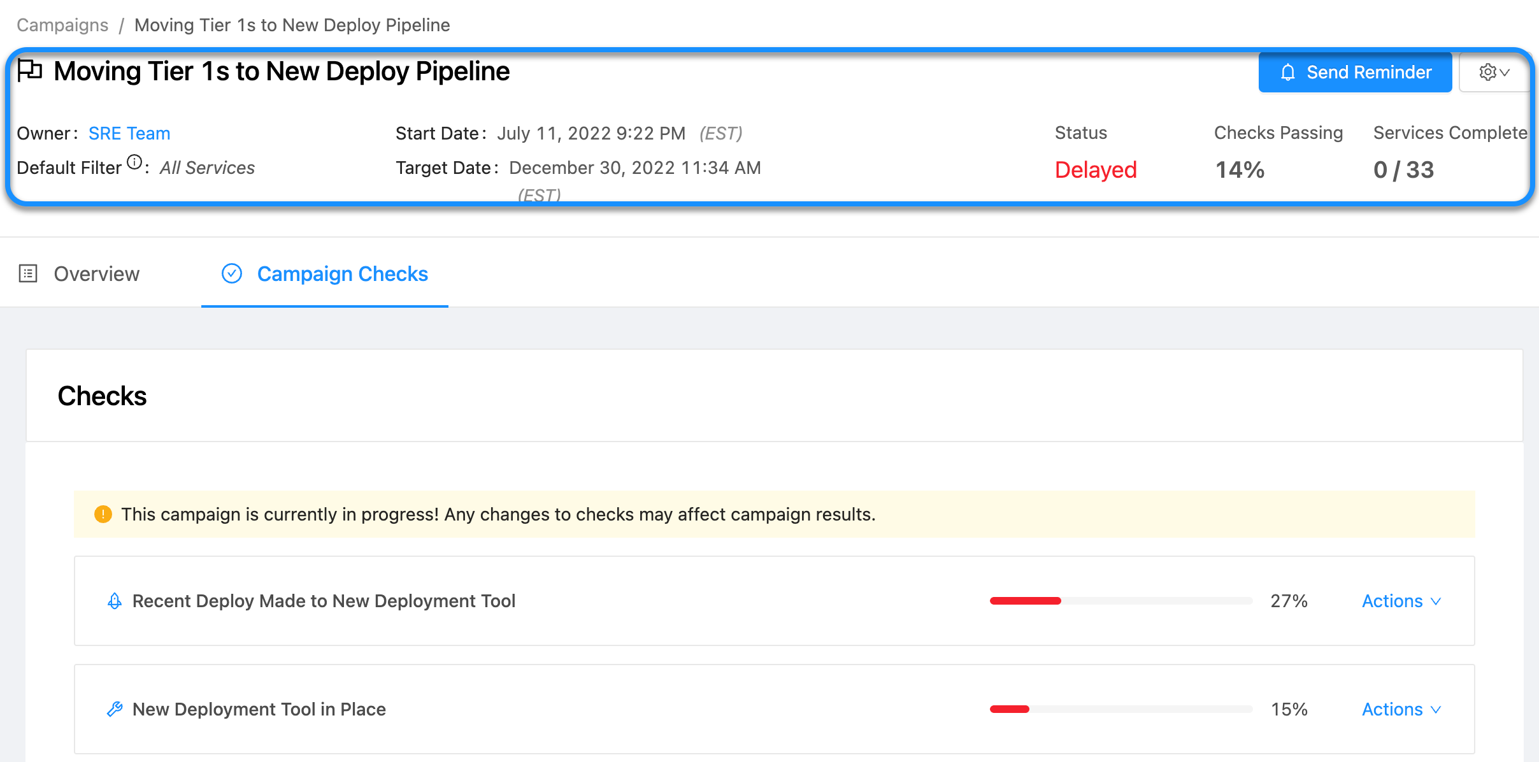Image resolution: width=1539 pixels, height=762 pixels.
Task: Click the Campaign Checks checkmark icon
Action: tap(232, 273)
